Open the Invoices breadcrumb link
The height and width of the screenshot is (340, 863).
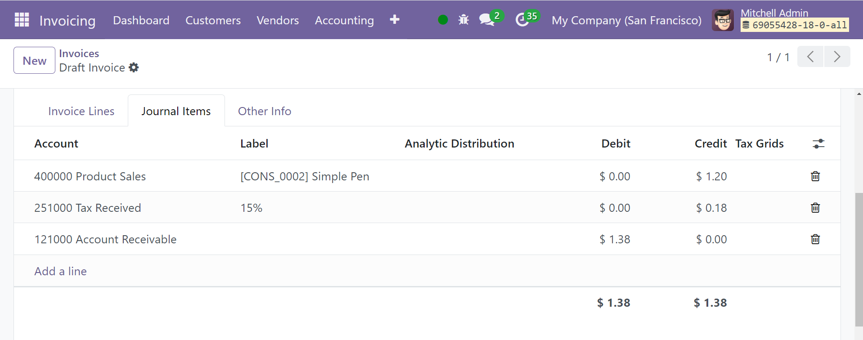pyautogui.click(x=79, y=54)
